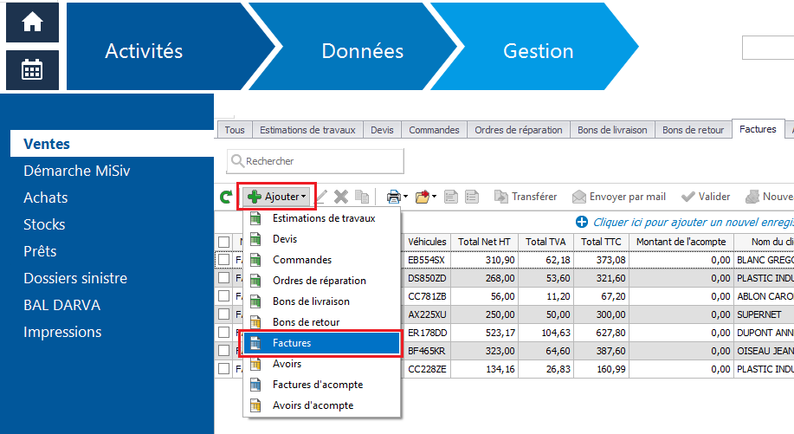Click the delete X toolbar icon
The width and height of the screenshot is (794, 434).
[x=341, y=198]
